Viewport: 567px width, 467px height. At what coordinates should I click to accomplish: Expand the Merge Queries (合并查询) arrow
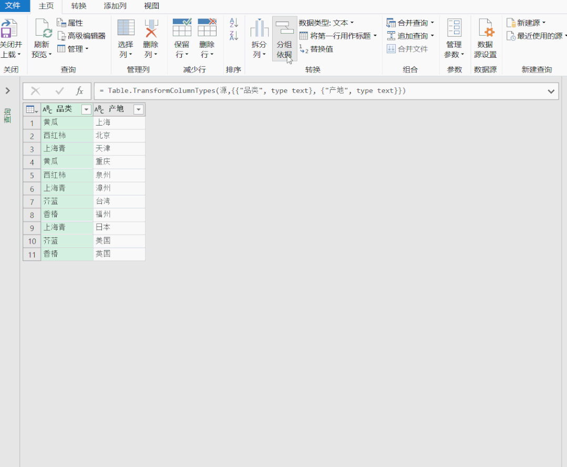432,23
